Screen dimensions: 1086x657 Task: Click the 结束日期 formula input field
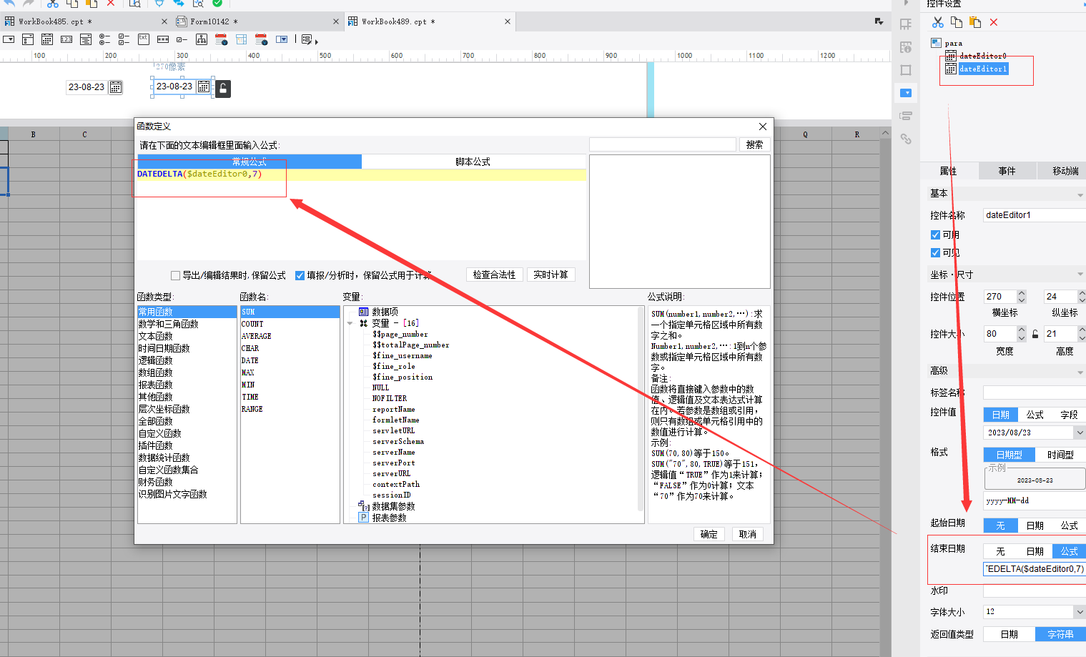tap(1035, 569)
